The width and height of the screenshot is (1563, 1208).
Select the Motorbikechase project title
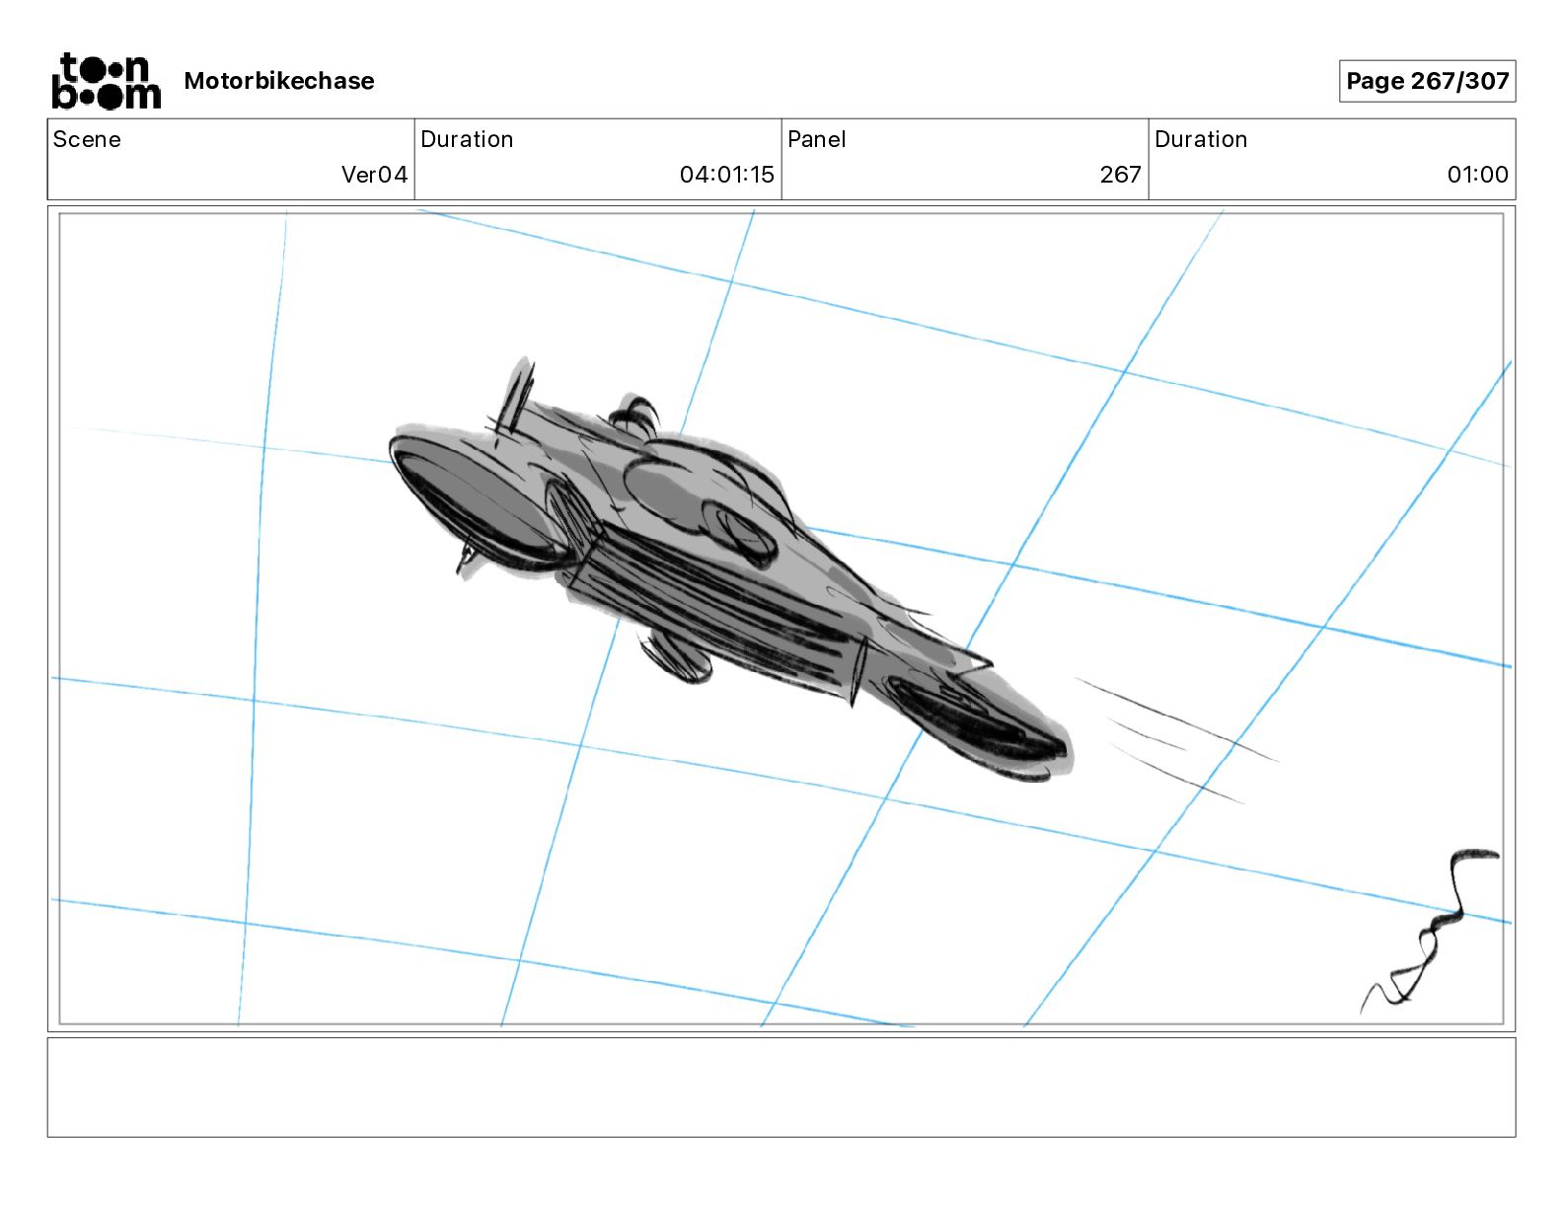[279, 81]
